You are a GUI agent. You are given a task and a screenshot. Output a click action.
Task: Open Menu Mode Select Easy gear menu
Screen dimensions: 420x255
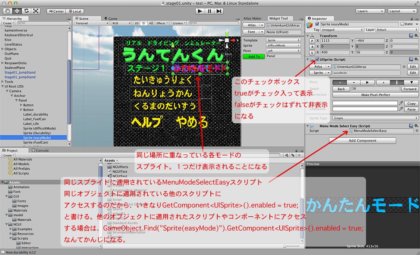point(416,125)
